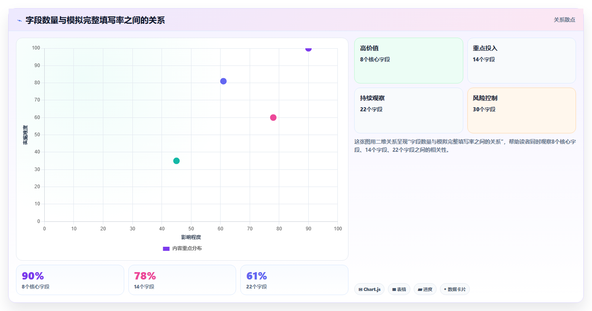
Task: Select the teal data point near 45
Action: 176,161
